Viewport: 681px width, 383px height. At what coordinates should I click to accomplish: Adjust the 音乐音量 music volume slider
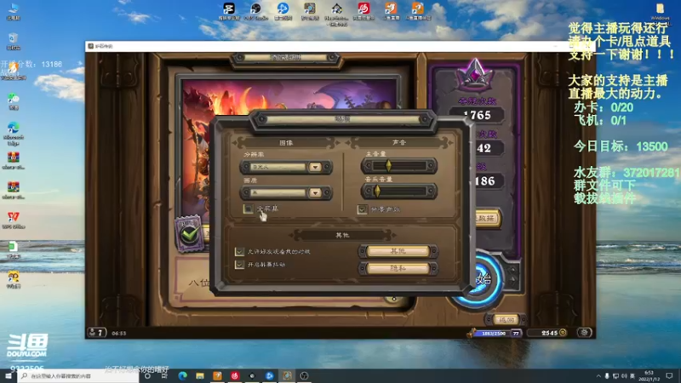399,191
